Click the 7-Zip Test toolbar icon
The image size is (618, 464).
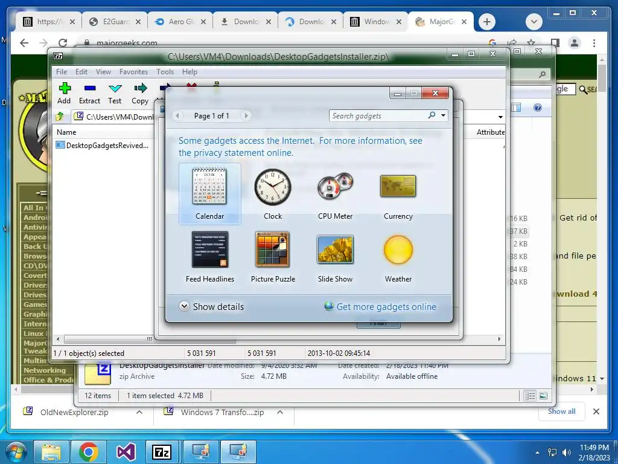pos(115,94)
